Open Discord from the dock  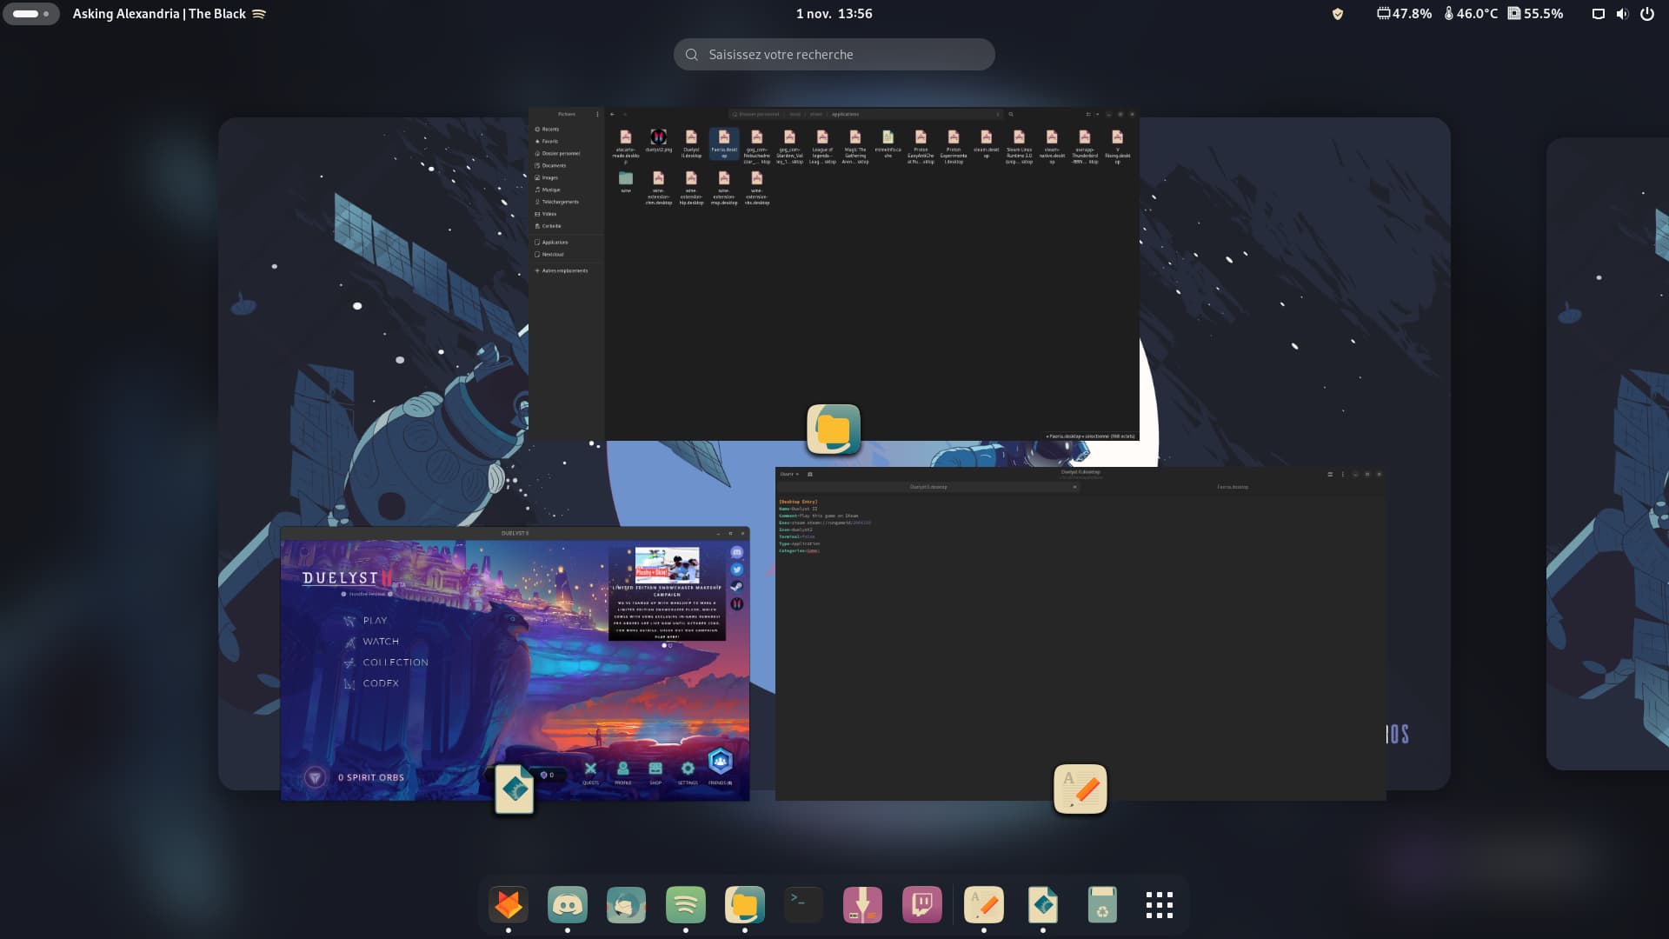pyautogui.click(x=568, y=905)
